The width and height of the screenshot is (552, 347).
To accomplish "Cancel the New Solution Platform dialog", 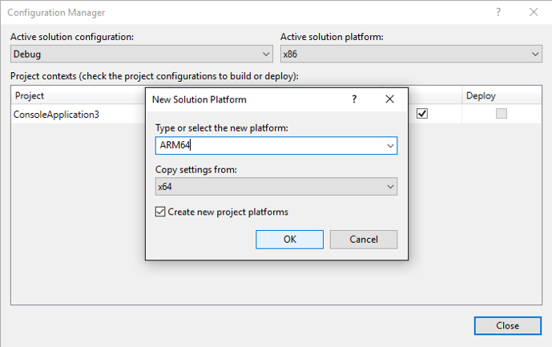I will pos(364,239).
